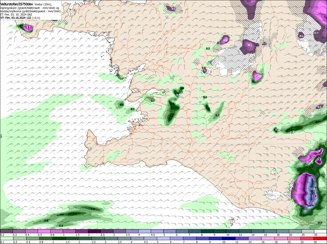
Task: Select the 2.7 precipitation value above 3.2
Action: (321, 151)
